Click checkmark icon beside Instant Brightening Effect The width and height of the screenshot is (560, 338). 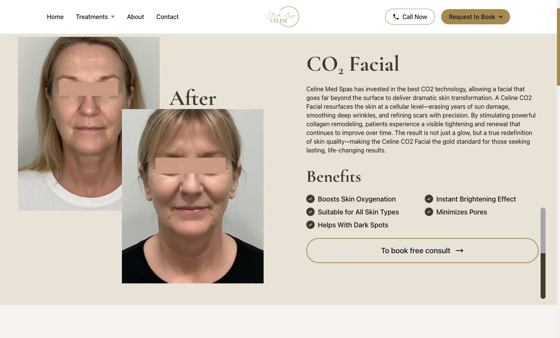point(429,199)
